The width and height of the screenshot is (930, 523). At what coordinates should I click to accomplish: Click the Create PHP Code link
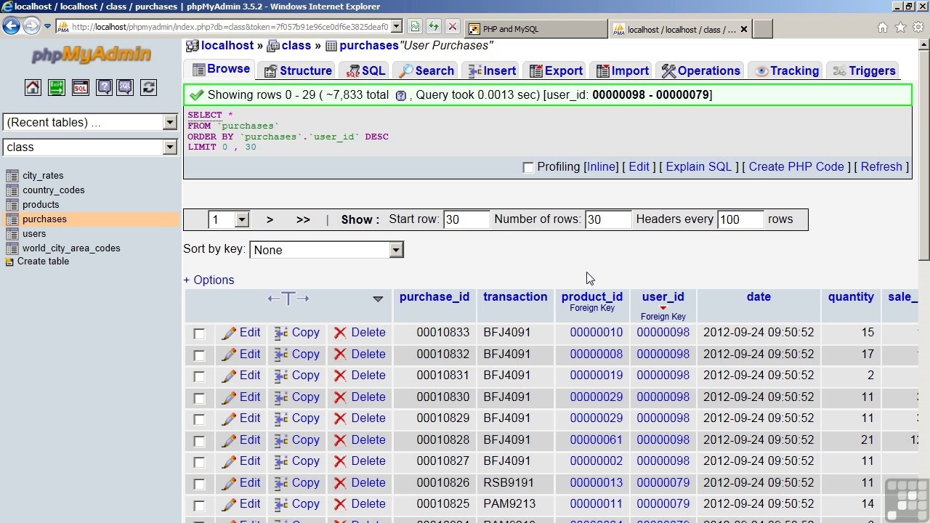click(x=796, y=166)
